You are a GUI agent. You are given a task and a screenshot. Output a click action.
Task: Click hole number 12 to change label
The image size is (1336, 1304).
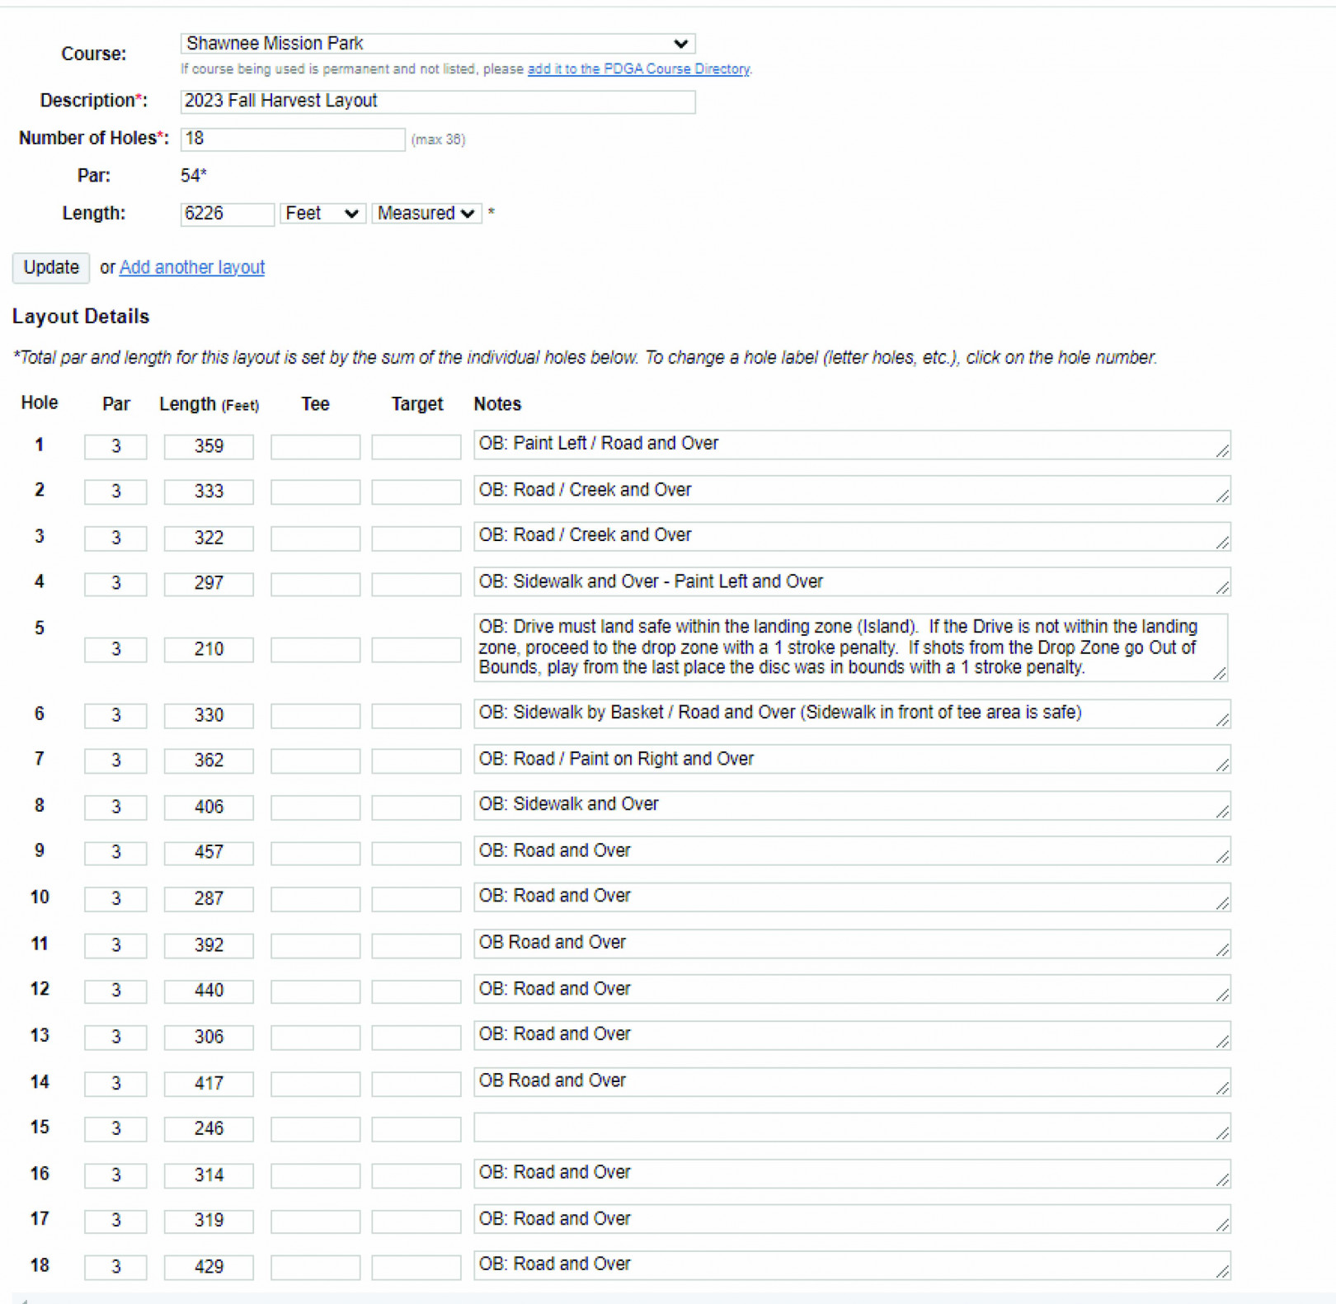click(40, 989)
